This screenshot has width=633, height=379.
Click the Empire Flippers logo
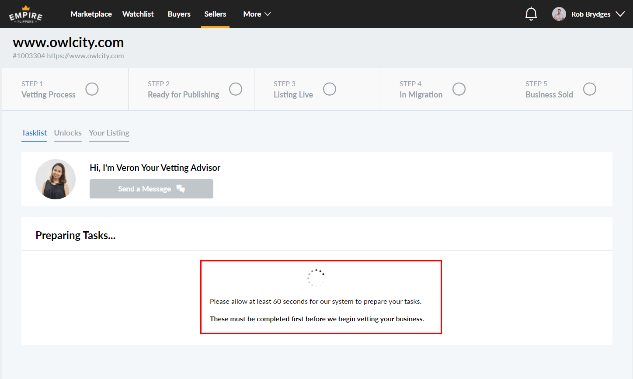[x=26, y=14]
